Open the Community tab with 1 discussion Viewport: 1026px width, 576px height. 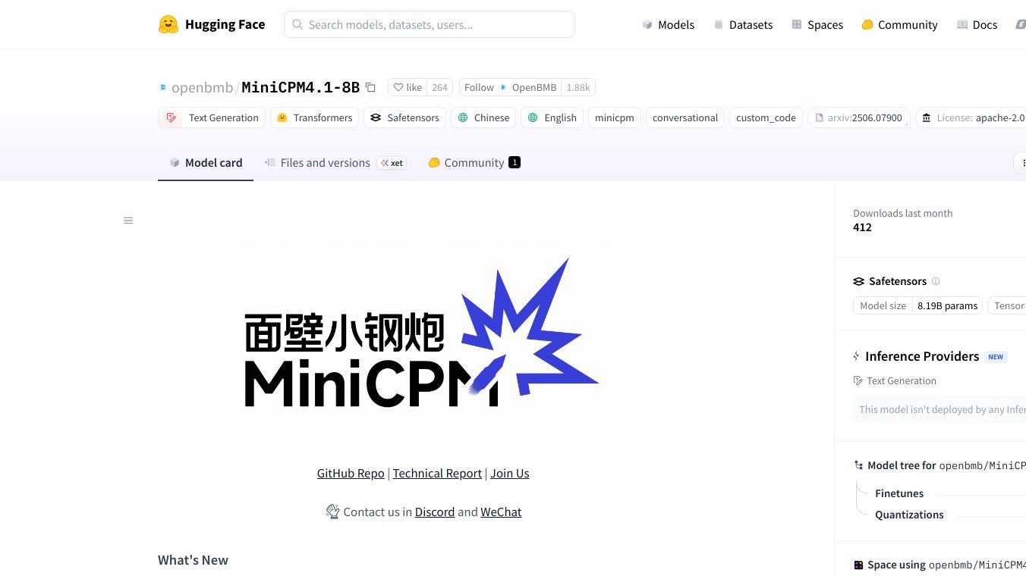point(474,162)
